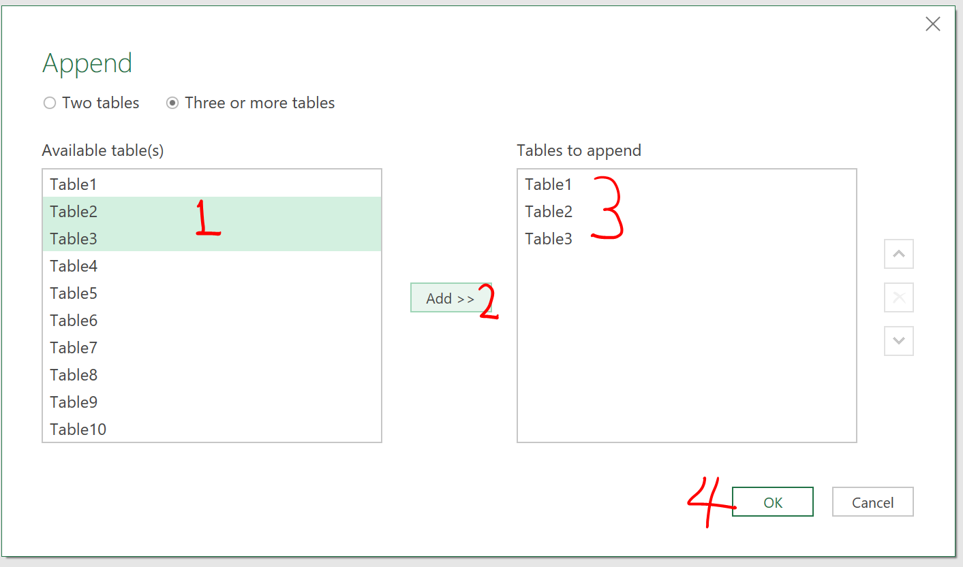Select Table8 in the available list
Image resolution: width=963 pixels, height=567 pixels.
click(x=74, y=375)
